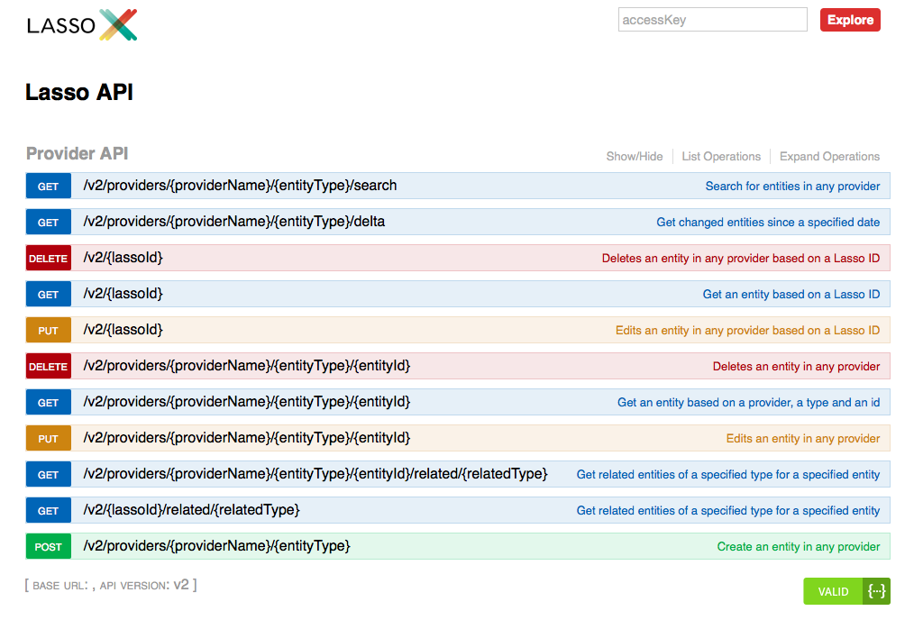Click the DELETE badge for the {entityId} provider endpoint
Viewport: 914px width, 620px height.
[49, 367]
